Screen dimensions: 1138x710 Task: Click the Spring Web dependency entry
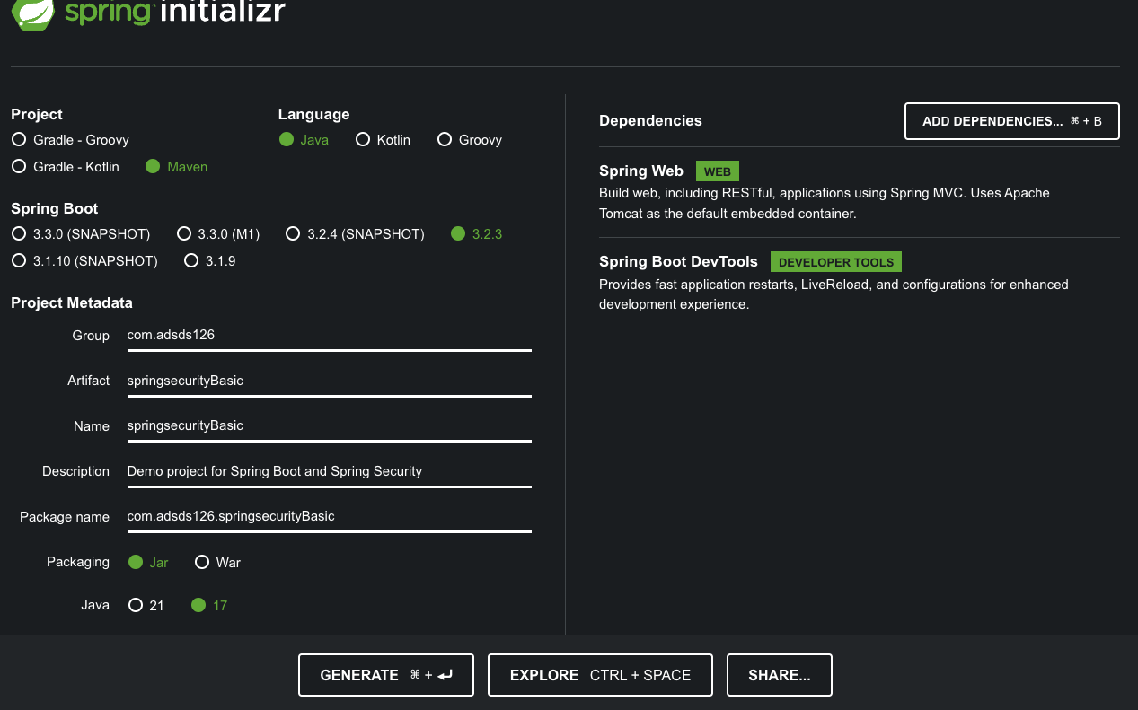click(860, 191)
